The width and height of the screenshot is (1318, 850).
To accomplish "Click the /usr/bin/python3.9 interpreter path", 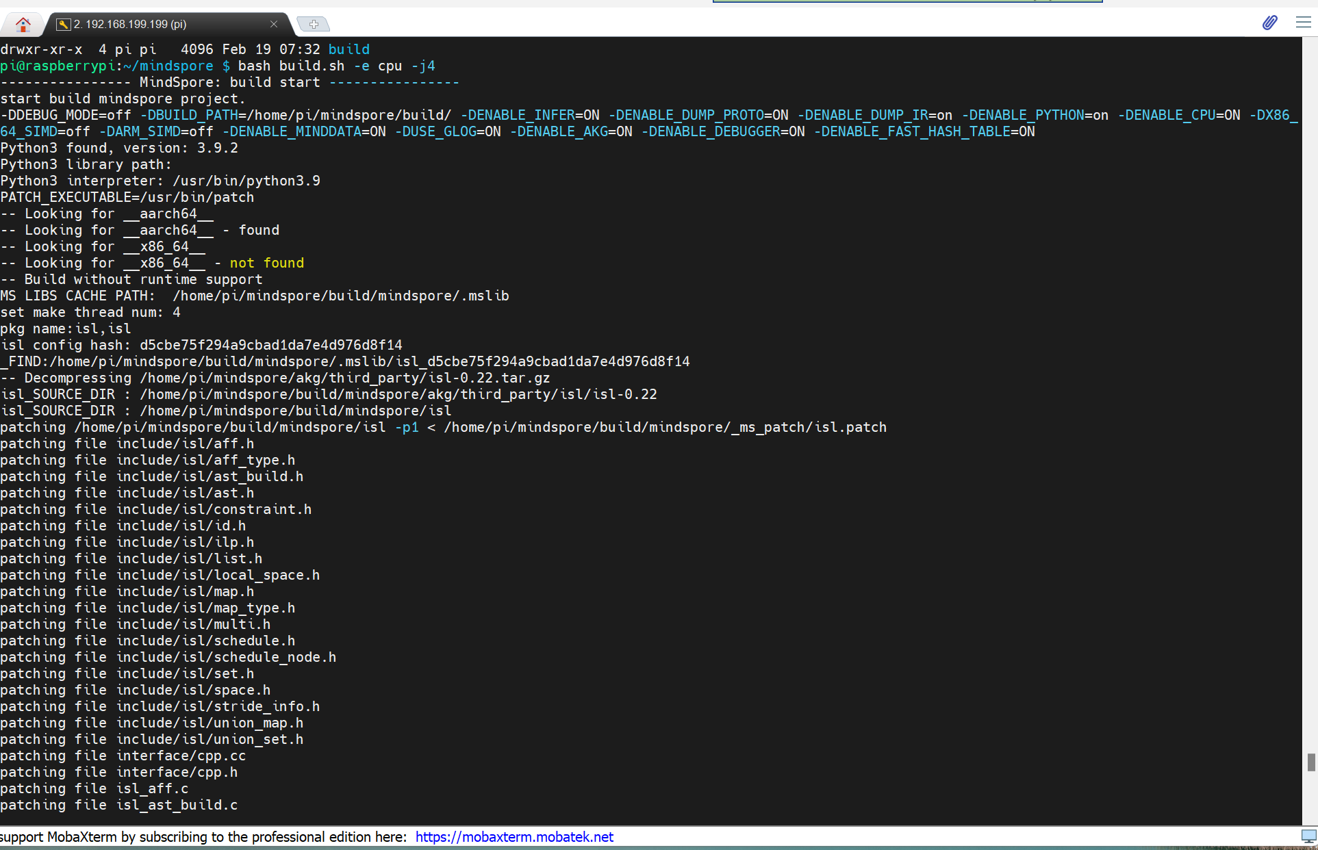I will 246,181.
